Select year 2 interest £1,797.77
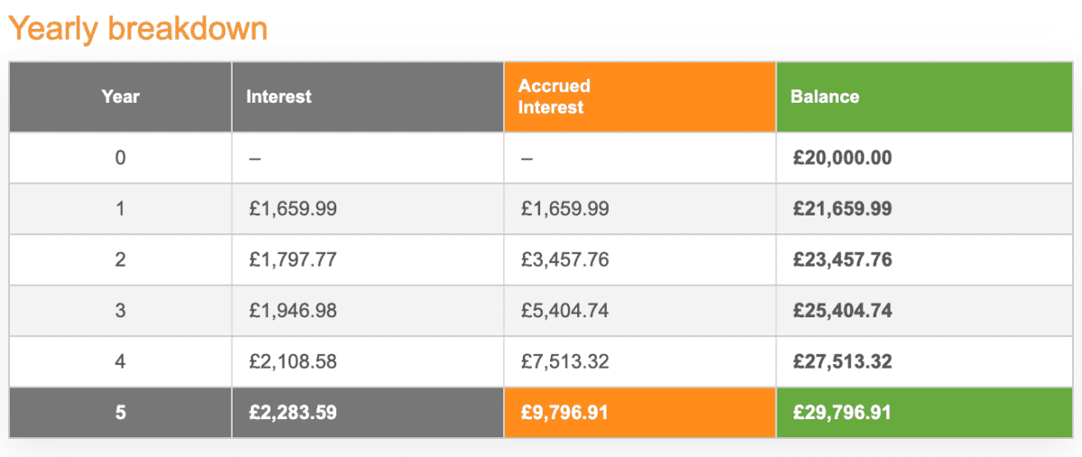Viewport: 1082px width, 457px height. pyautogui.click(x=293, y=260)
